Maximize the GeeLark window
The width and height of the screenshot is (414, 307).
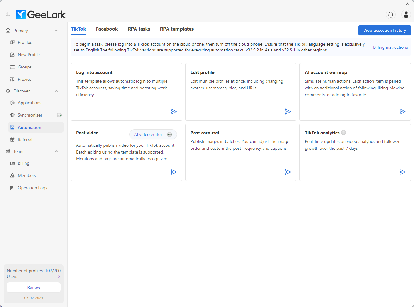click(395, 3)
